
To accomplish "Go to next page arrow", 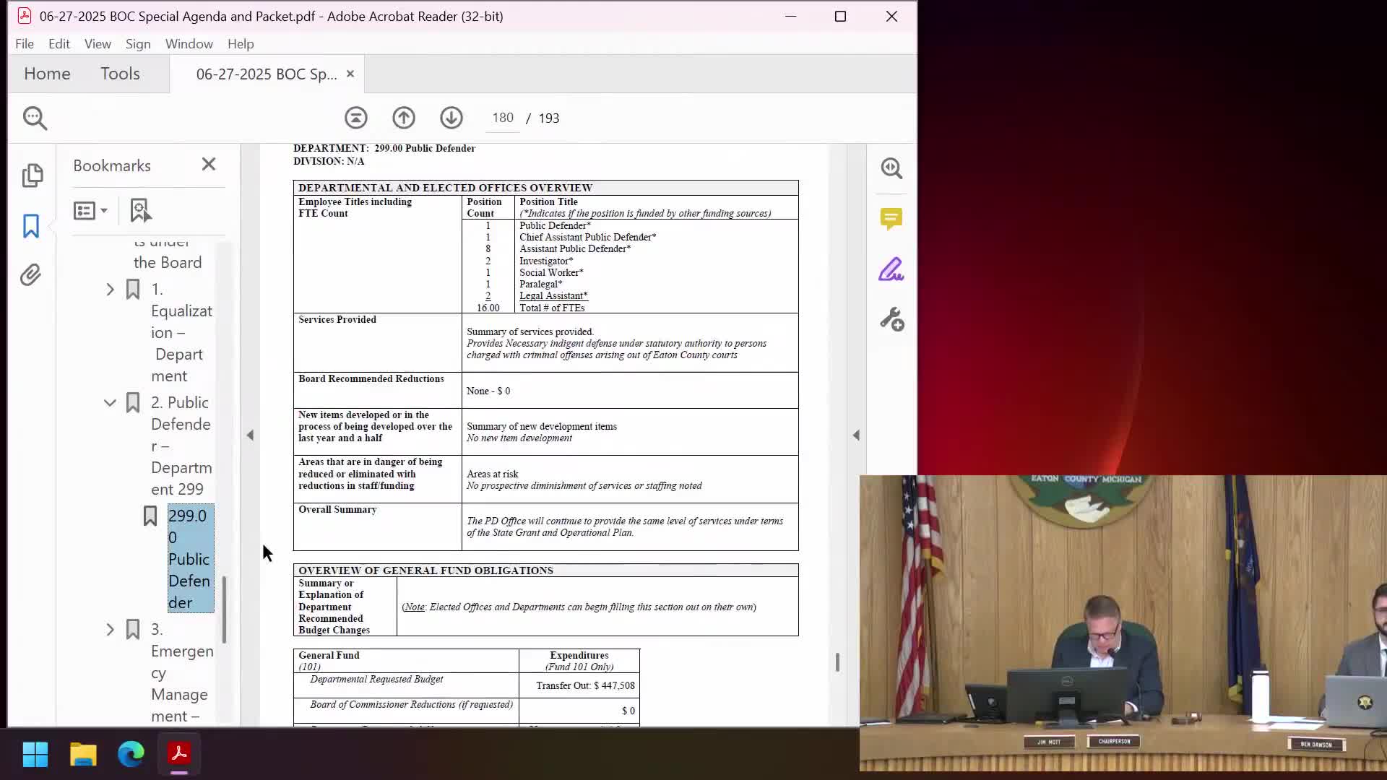I will point(451,118).
